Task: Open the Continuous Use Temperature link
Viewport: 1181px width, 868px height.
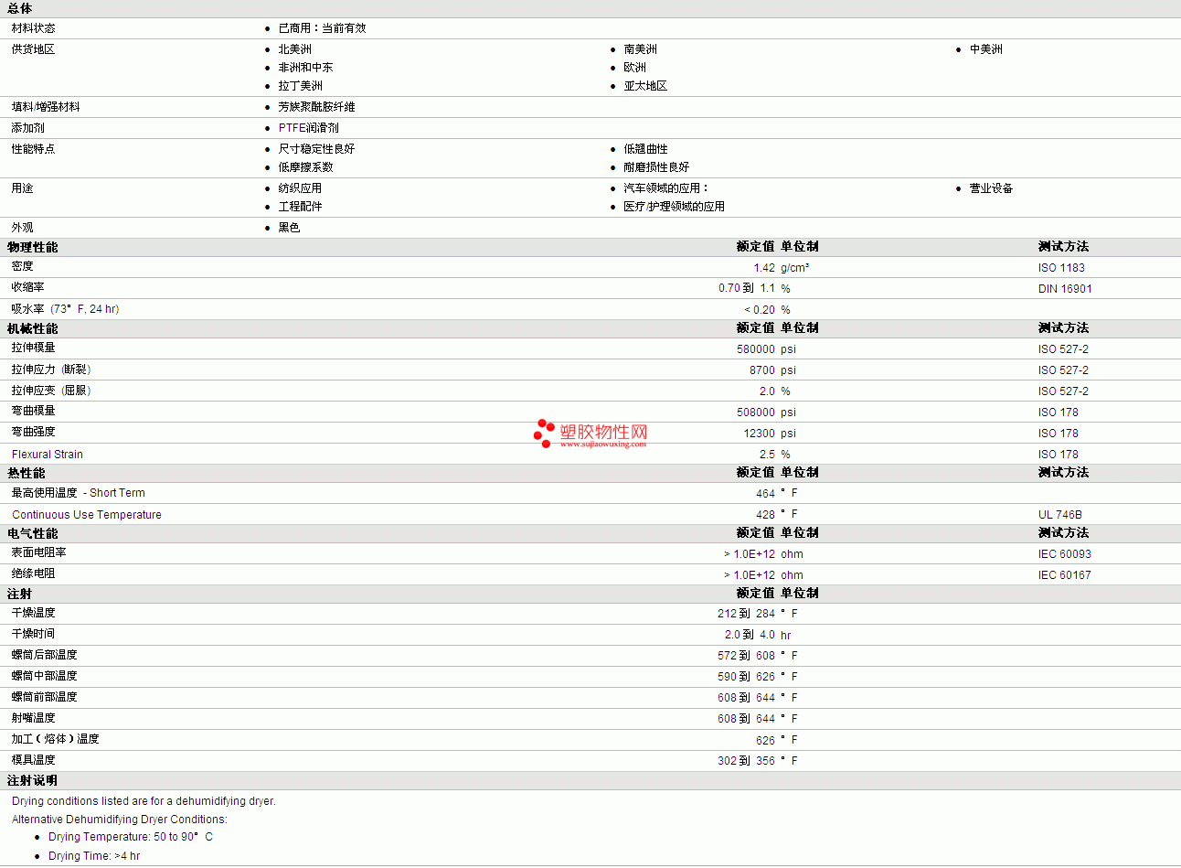Action: (87, 515)
